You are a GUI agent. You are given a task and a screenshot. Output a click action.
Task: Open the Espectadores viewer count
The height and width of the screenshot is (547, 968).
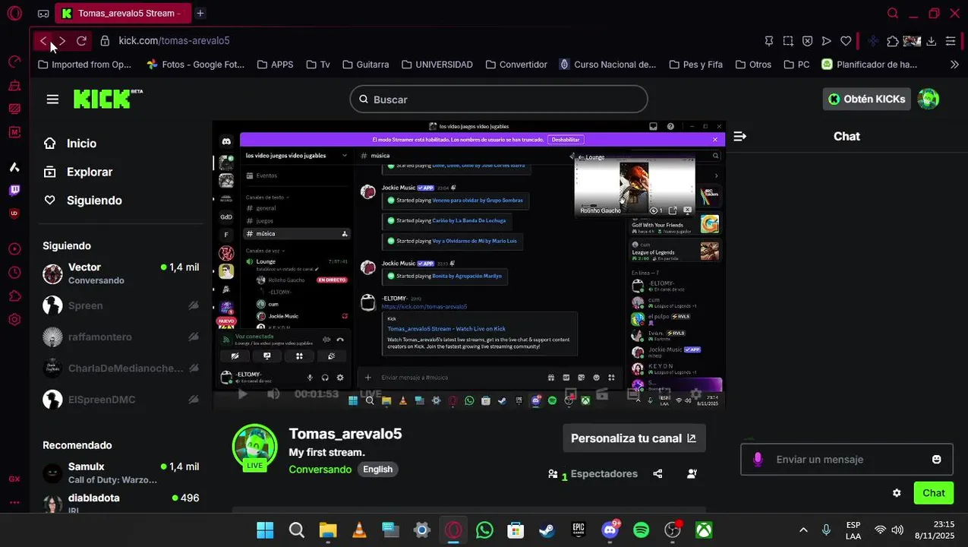click(x=593, y=474)
